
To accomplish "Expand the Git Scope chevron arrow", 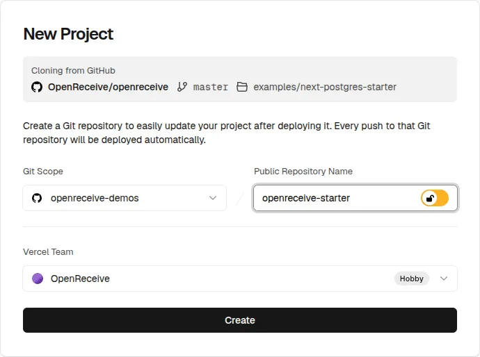I will tap(213, 198).
